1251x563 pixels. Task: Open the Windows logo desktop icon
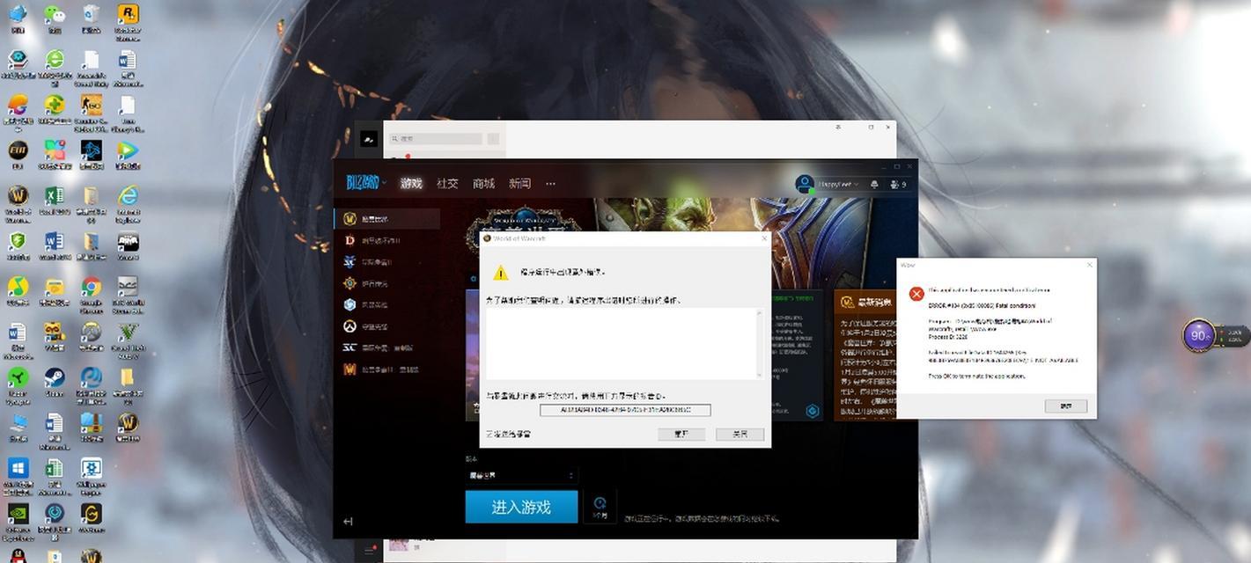pyautogui.click(x=18, y=475)
